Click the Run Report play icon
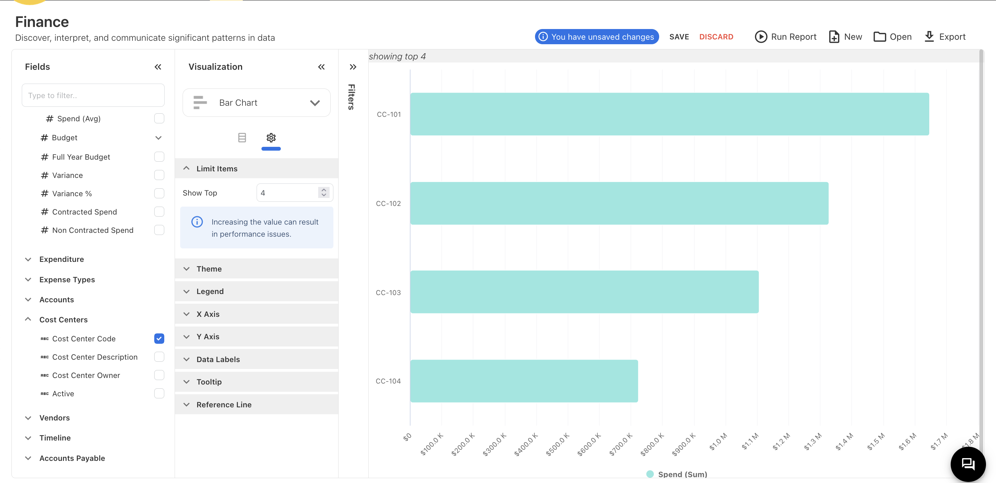The image size is (996, 483). (760, 37)
